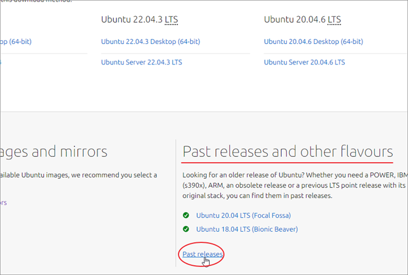Open Ubuntu 22.04.3 Desktop (64-bit) download link
This screenshot has height=275, width=408.
(x=150, y=42)
